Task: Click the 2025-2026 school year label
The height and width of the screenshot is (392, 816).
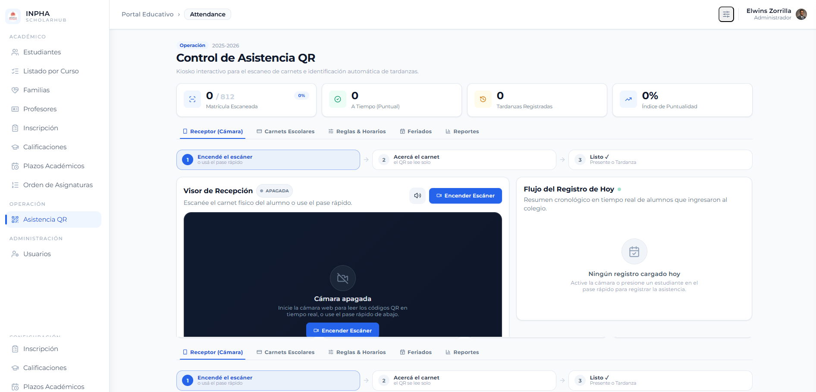Action: (x=226, y=46)
